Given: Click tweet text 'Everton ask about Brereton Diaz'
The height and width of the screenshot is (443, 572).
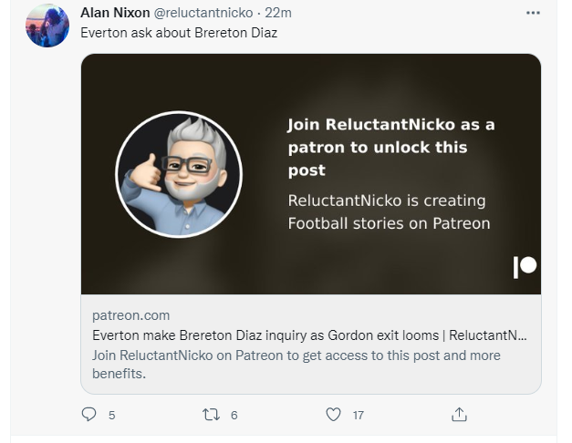Looking at the screenshot, I should point(179,33).
